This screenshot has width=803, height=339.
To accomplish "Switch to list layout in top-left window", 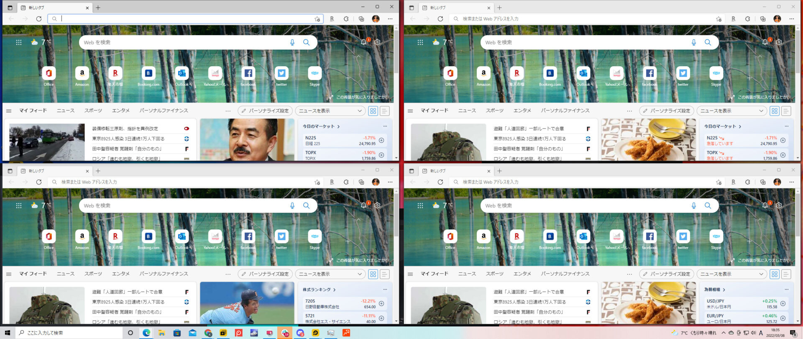I will pyautogui.click(x=385, y=111).
